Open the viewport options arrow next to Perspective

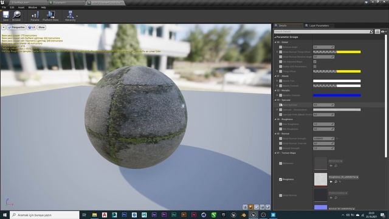click(x=4, y=27)
